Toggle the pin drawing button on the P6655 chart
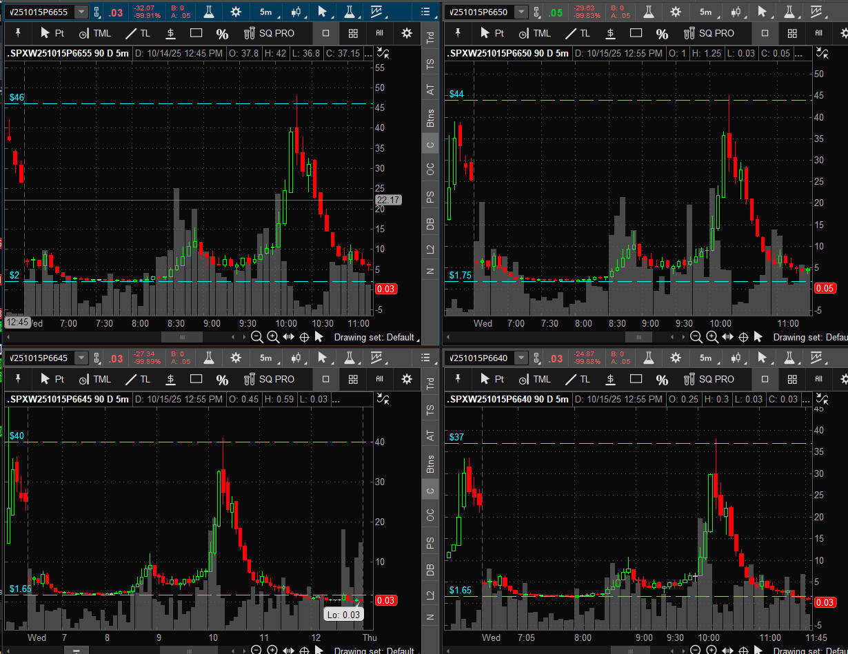The image size is (848, 654). pos(19,33)
